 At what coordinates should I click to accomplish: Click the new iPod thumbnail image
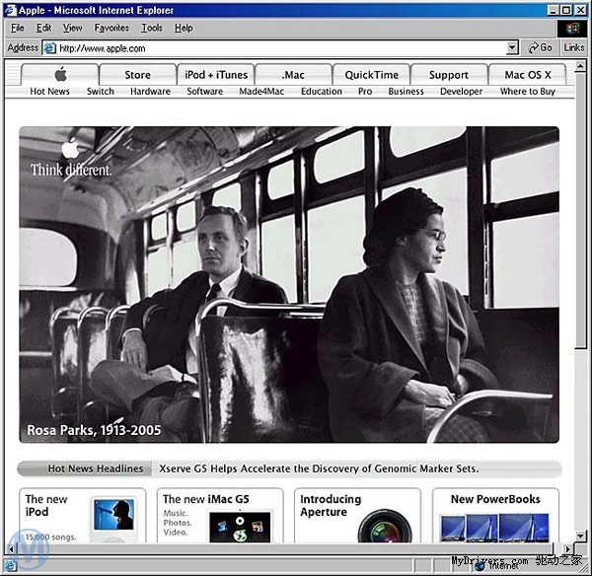point(113,520)
